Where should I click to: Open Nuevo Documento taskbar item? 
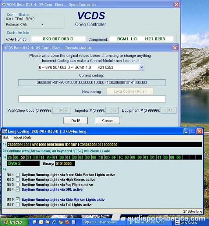pos(150,222)
